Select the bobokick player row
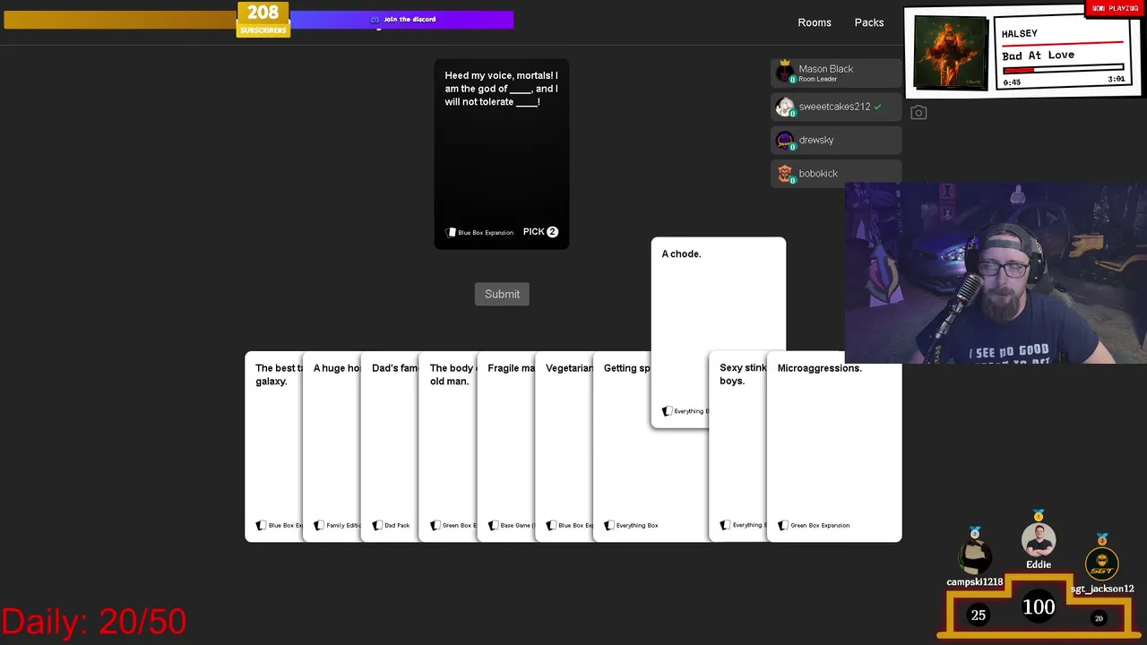This screenshot has height=645, width=1147. [x=836, y=174]
